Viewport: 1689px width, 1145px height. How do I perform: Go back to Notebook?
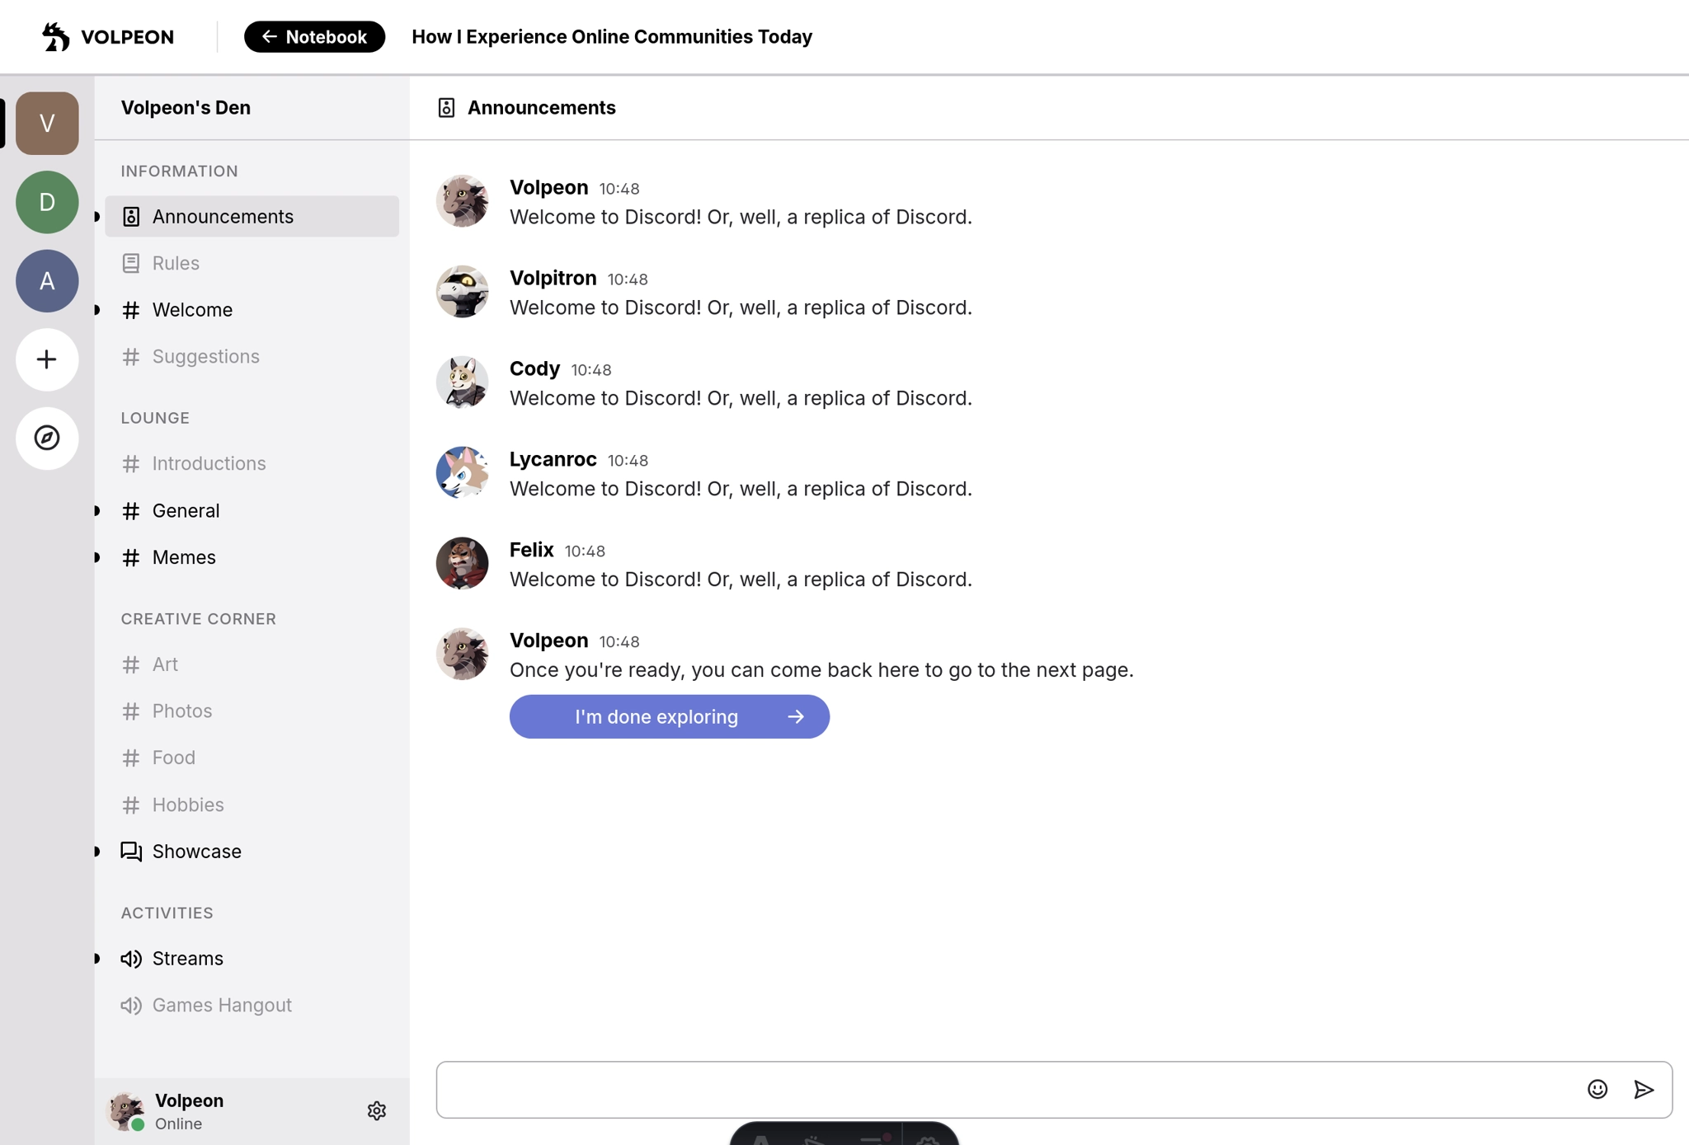click(x=314, y=37)
